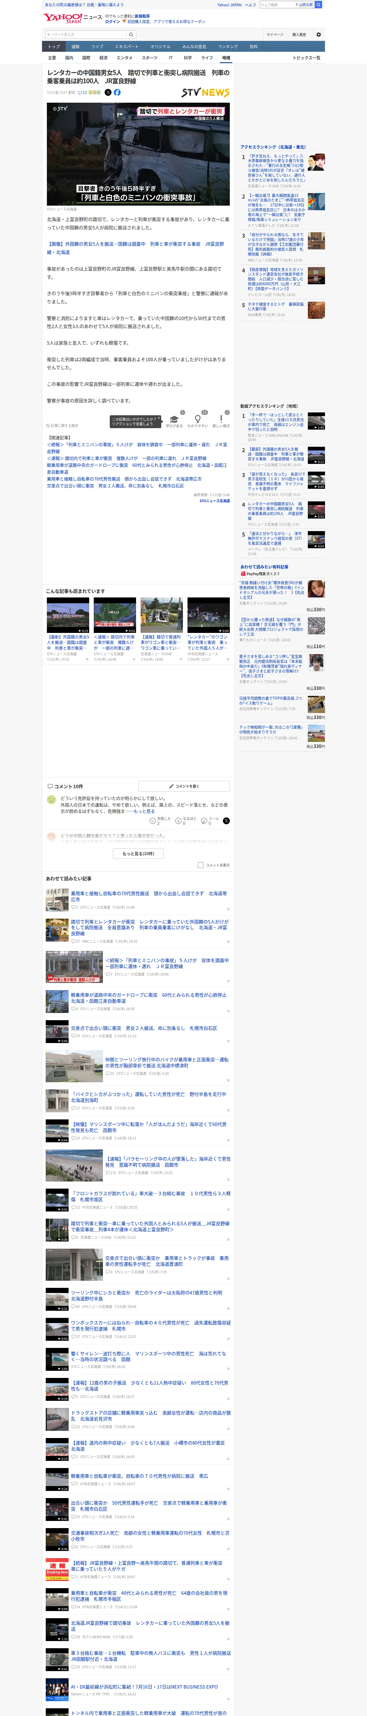367x1716 pixels.
Task: Open the thumbnail of the "レンタカー"のワゴン車が列車と衝突 card
Action: click(x=208, y=615)
